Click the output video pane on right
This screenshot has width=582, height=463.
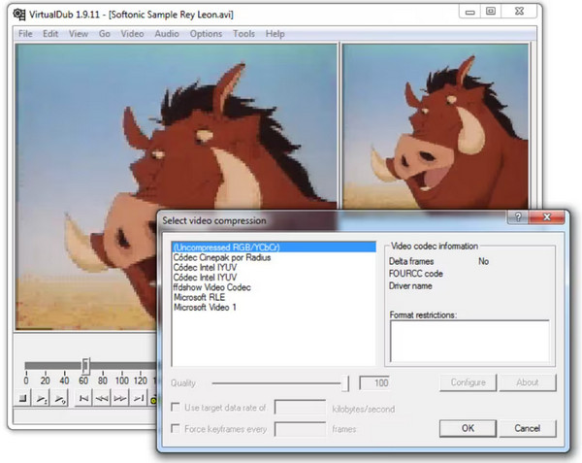click(435, 126)
